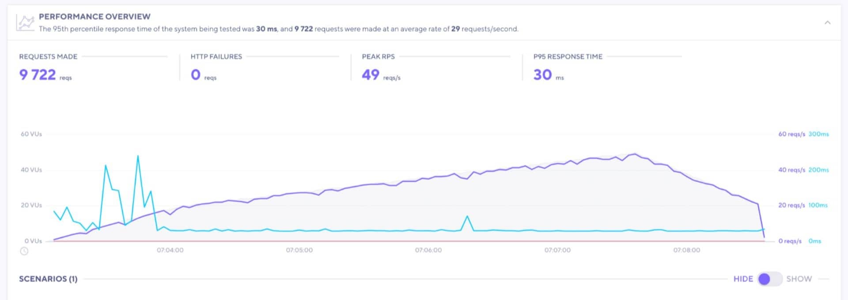Screen dimensions: 848x300
Task: Click the SCENARIOS (1) section header
Action: (48, 279)
